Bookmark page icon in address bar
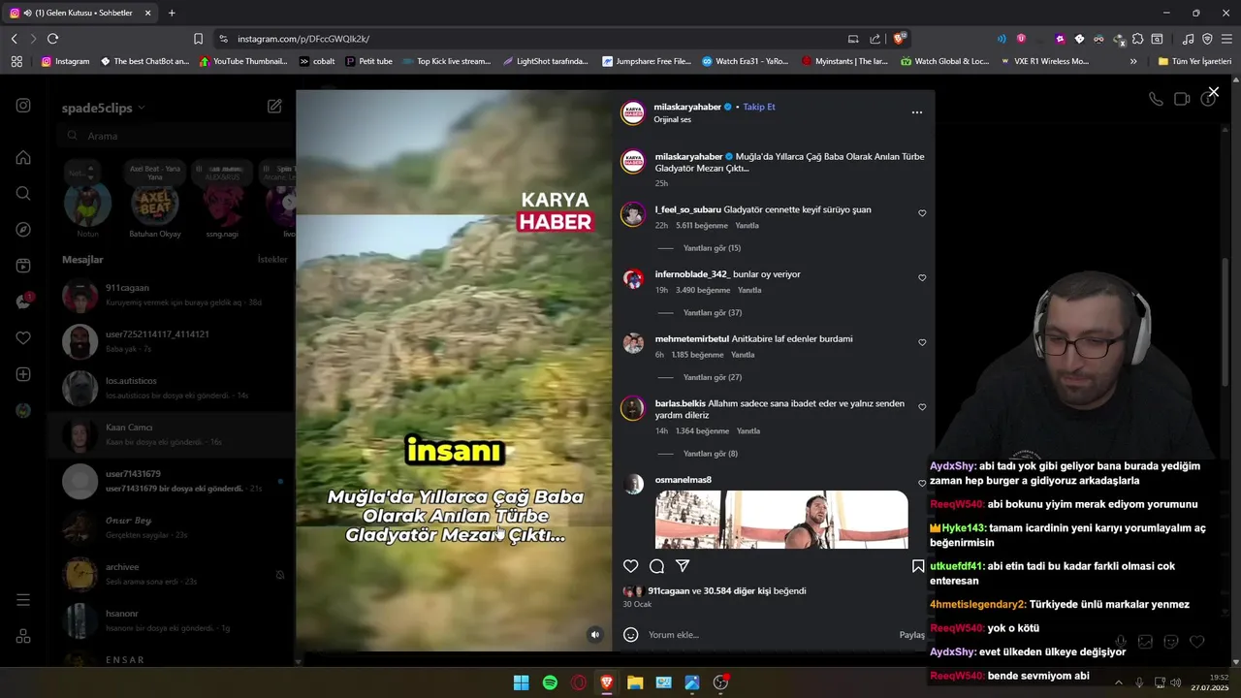1241x698 pixels. click(198, 39)
